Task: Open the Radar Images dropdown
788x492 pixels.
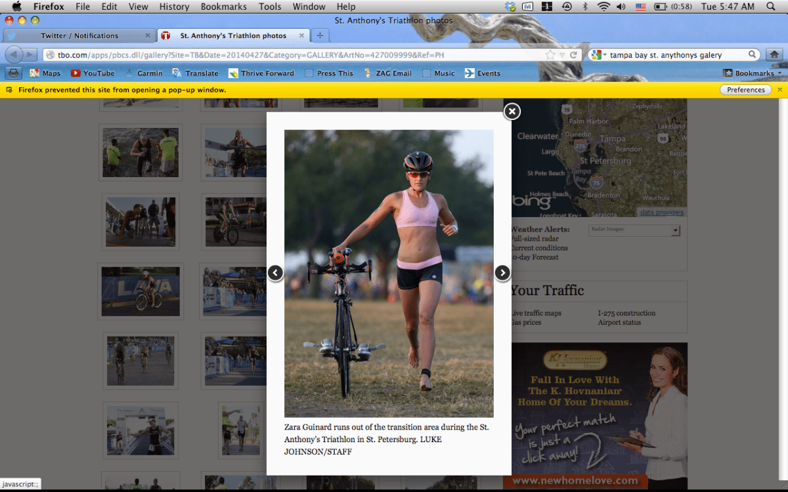Action: (675, 231)
